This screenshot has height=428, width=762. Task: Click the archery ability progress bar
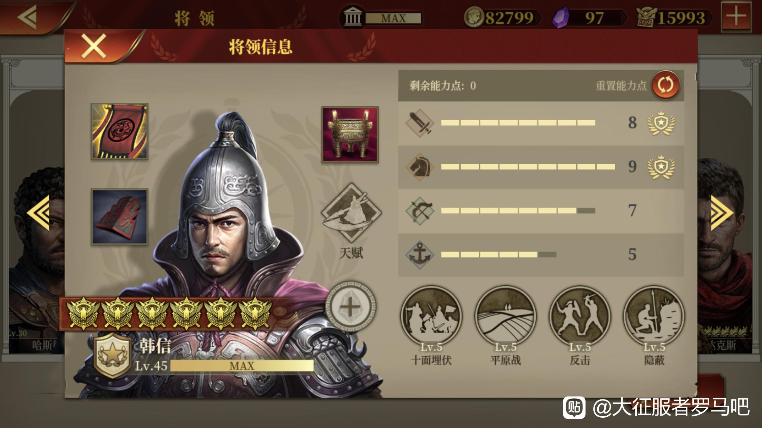tap(518, 211)
